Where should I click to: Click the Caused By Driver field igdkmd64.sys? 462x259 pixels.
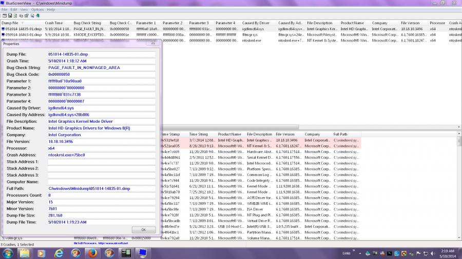point(101,108)
